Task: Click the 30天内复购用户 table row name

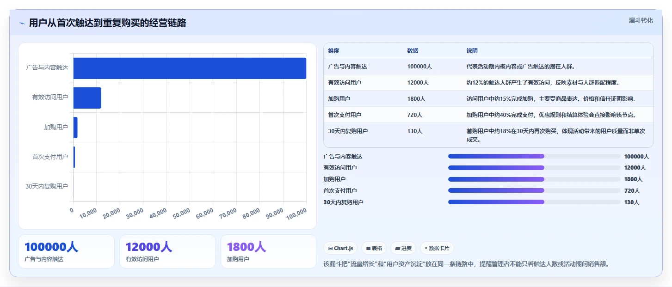Action: pos(348,131)
